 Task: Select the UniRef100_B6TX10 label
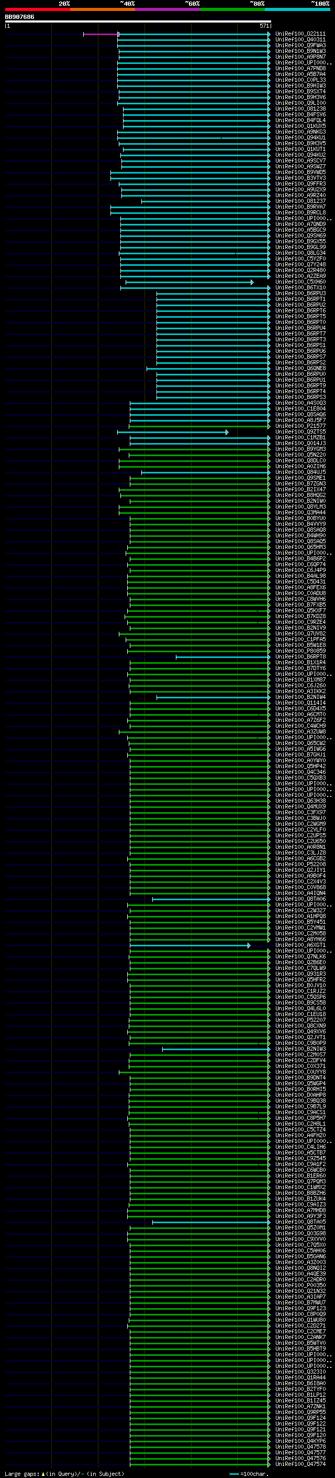point(300,287)
